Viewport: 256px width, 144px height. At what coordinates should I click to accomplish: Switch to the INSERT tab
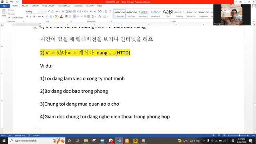25,6
